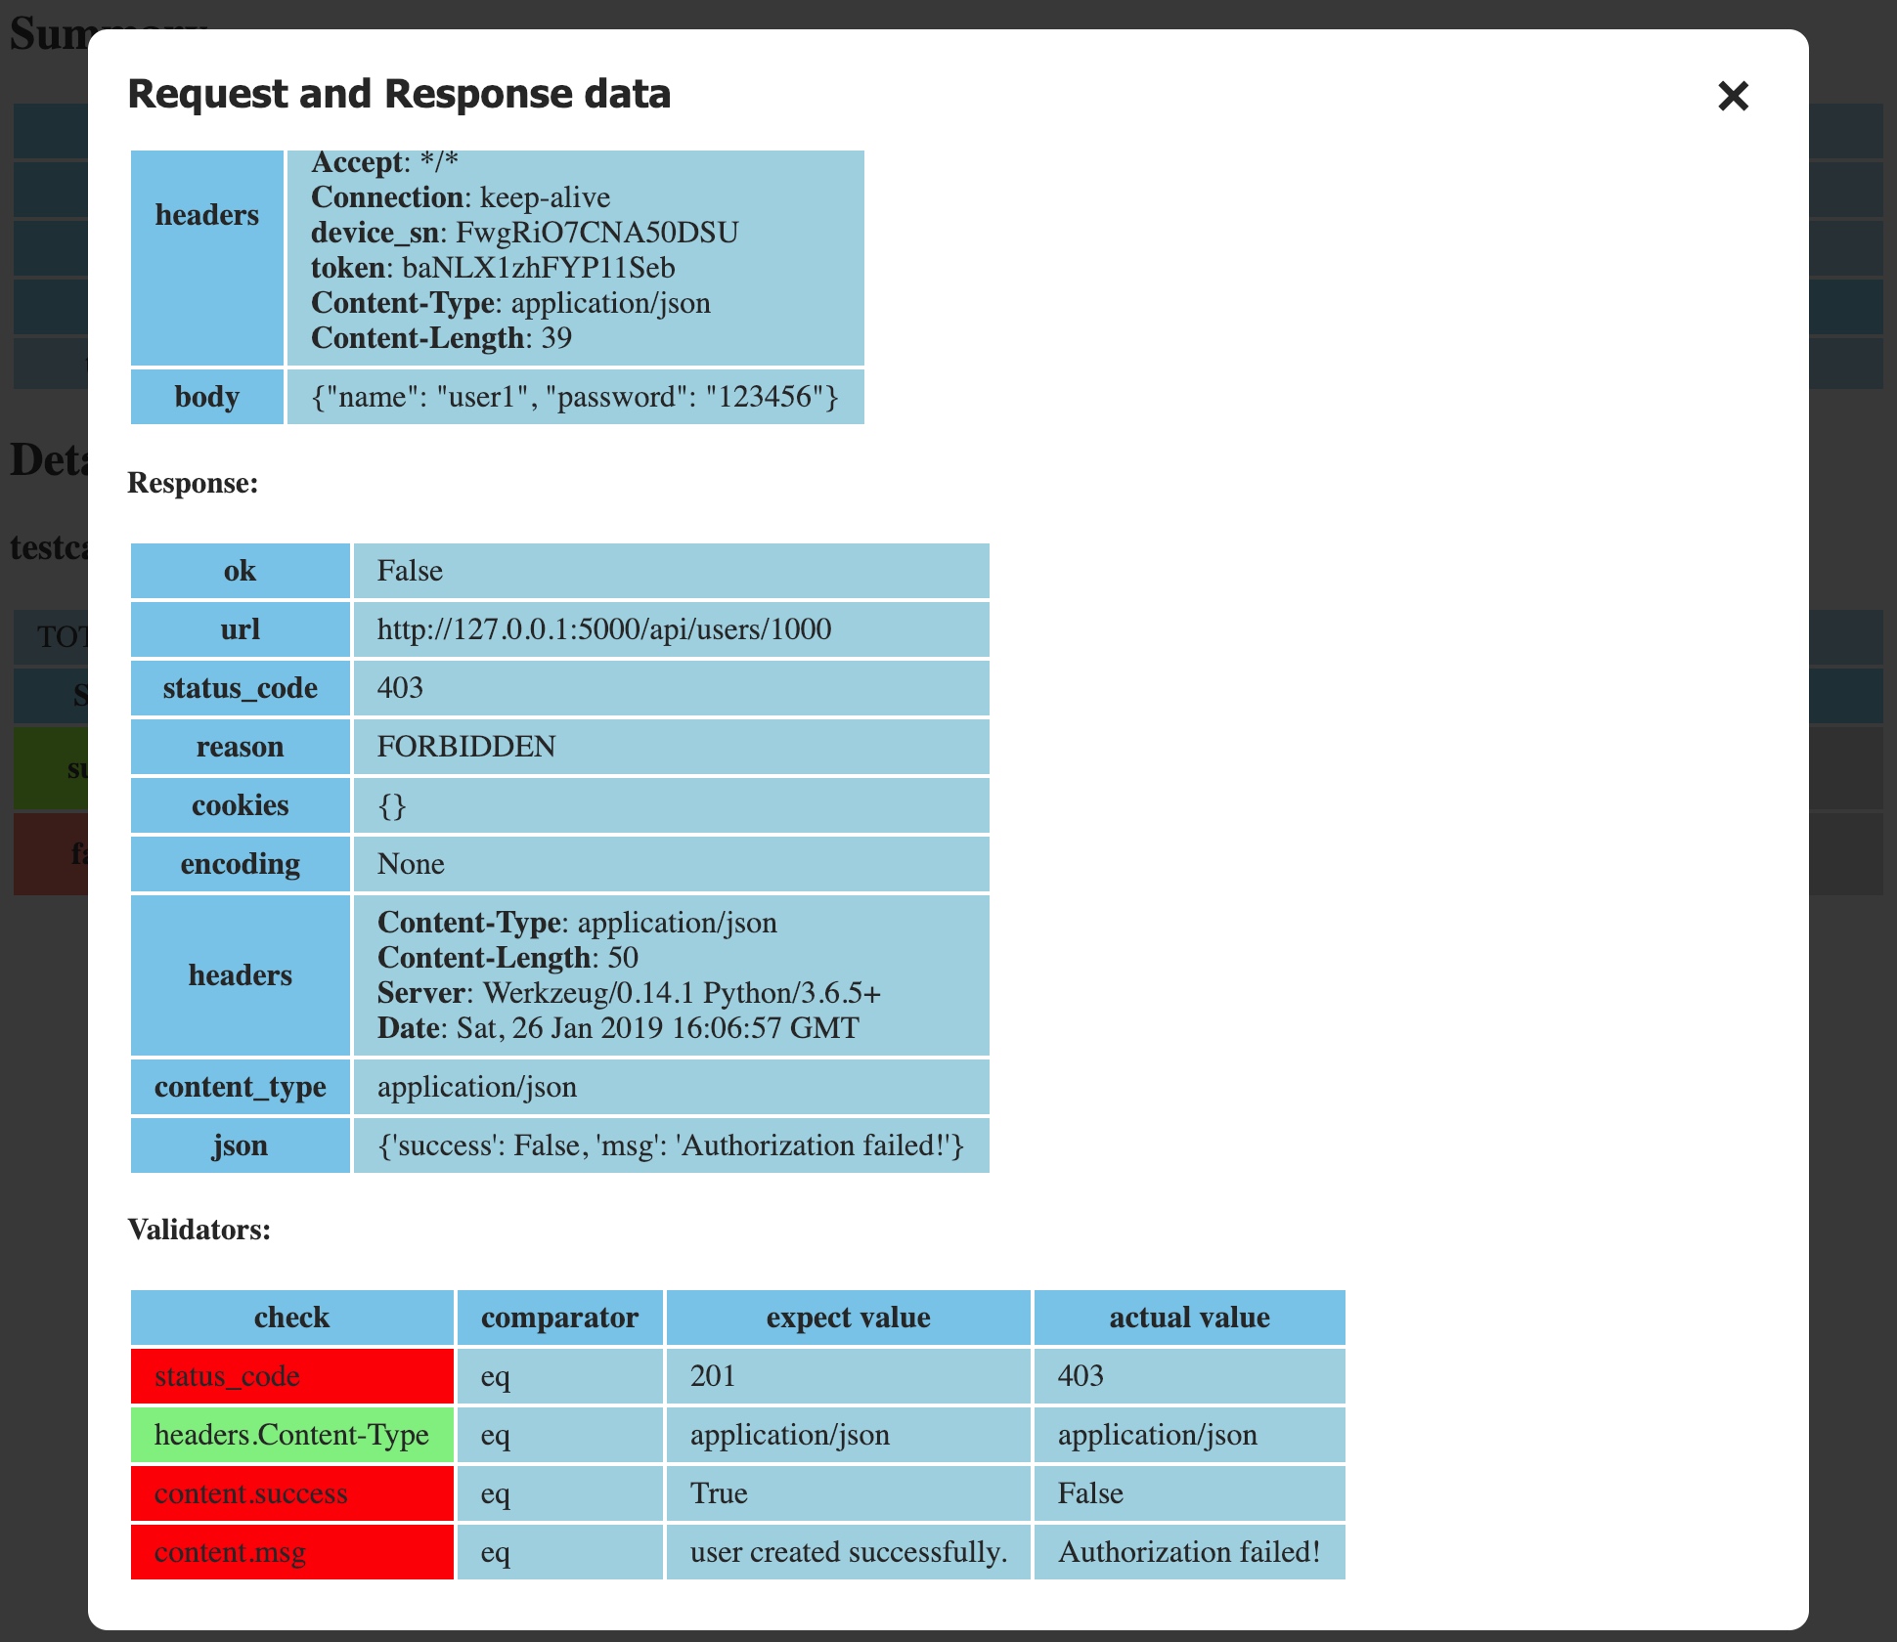Click the 'user created successfully.' expected cell
The height and width of the screenshot is (1642, 1897).
(848, 1552)
